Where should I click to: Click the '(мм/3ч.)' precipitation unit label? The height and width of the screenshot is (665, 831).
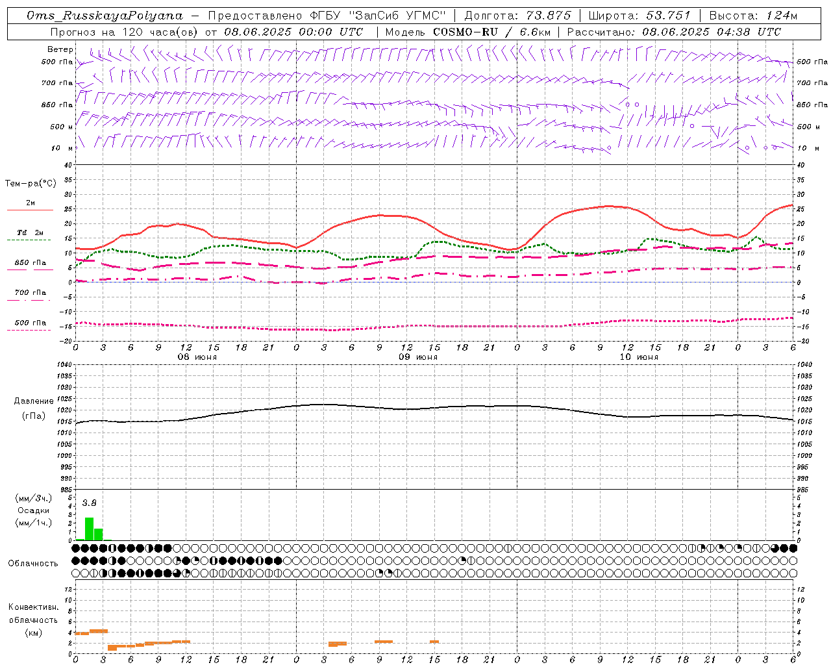coord(34,499)
